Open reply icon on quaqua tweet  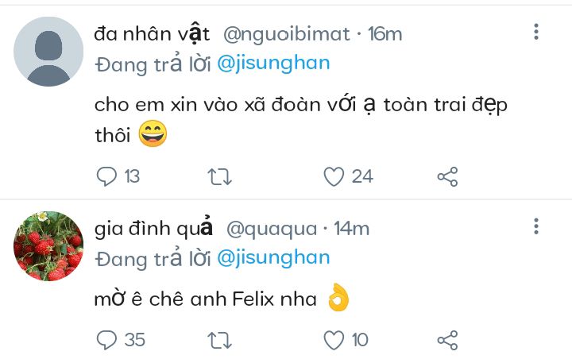tap(106, 340)
